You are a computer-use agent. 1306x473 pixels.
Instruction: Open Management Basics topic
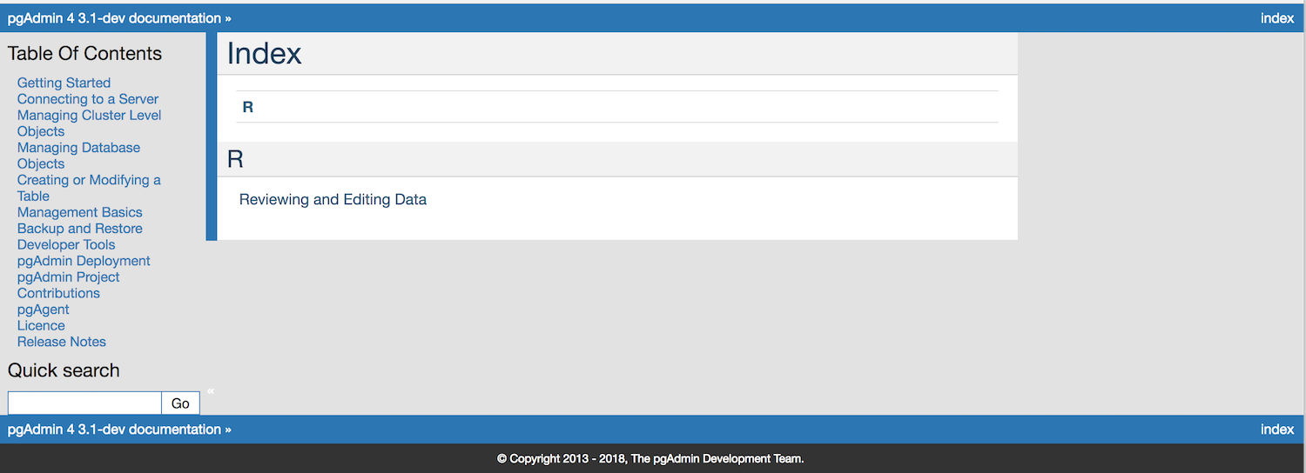(79, 212)
